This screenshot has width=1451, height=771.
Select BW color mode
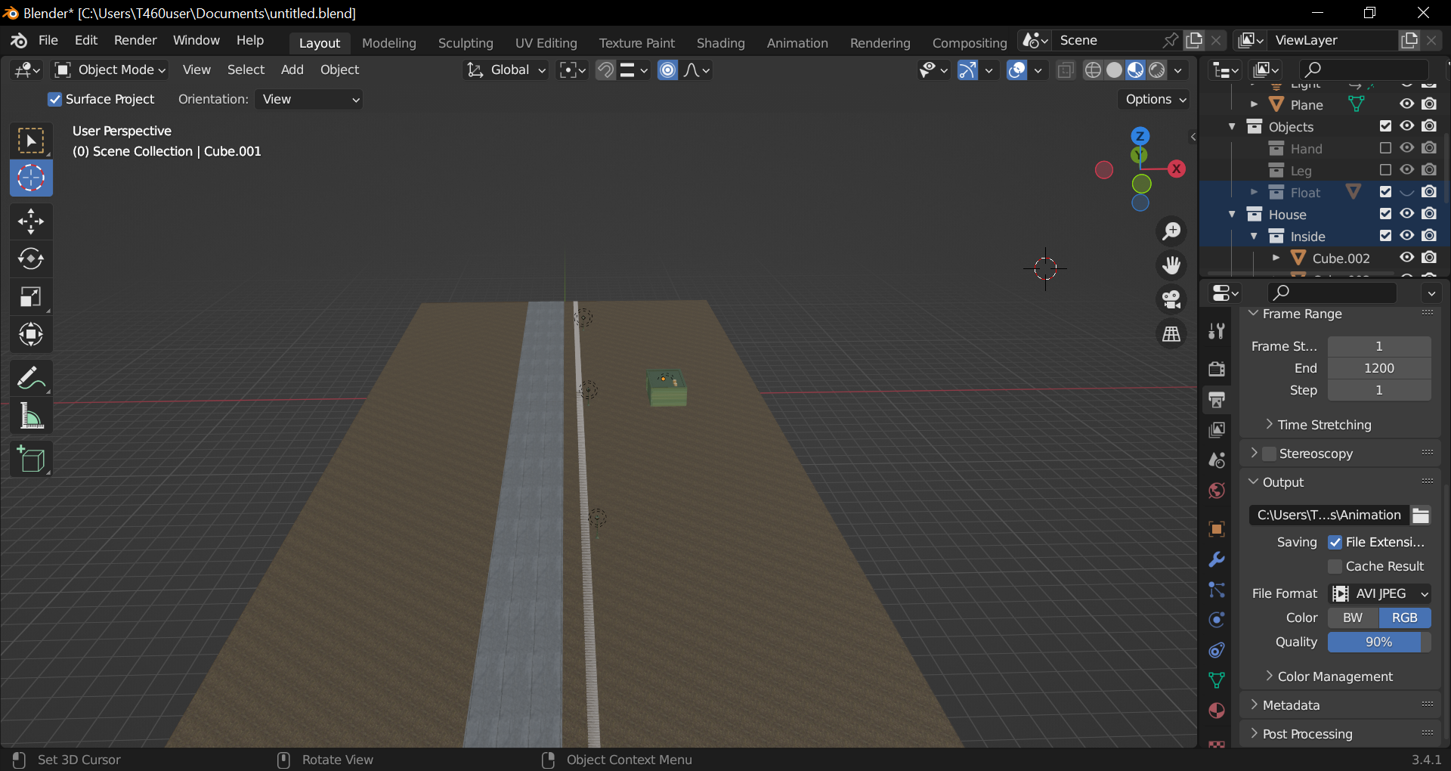1353,618
